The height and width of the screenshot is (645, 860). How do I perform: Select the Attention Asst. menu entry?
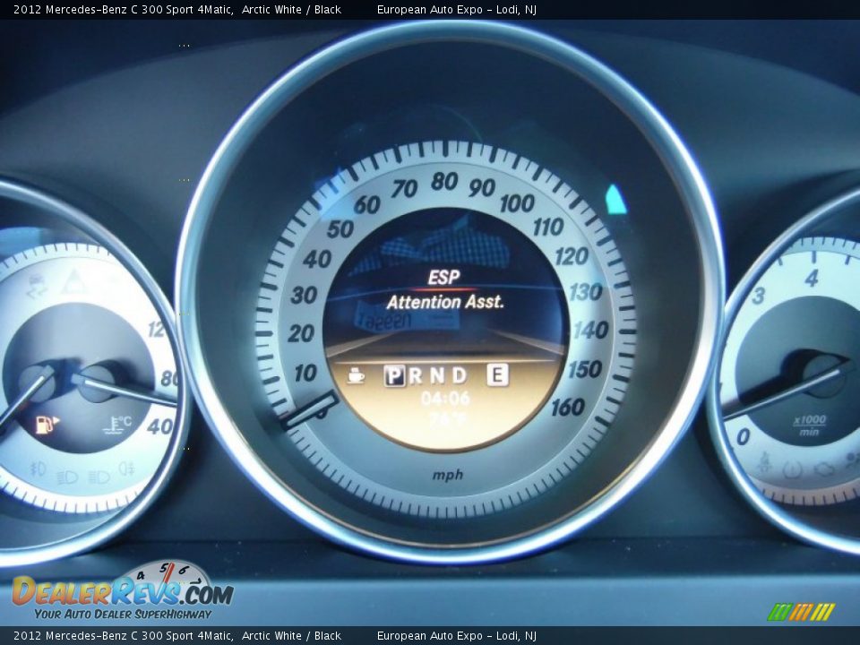click(445, 303)
